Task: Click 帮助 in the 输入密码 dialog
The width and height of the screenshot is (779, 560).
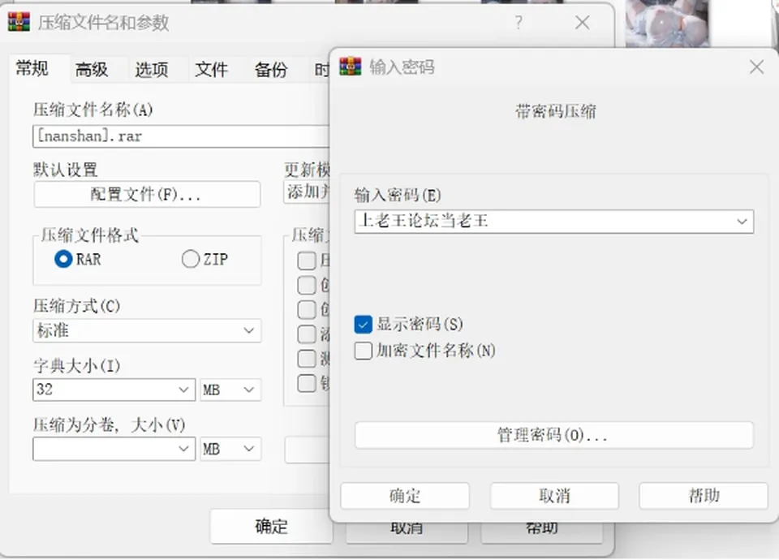Action: (x=704, y=495)
